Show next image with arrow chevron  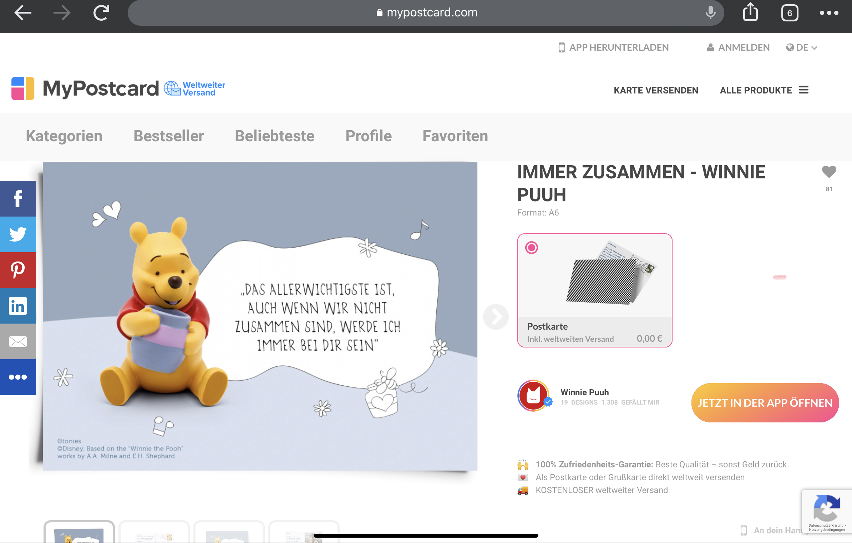click(496, 316)
